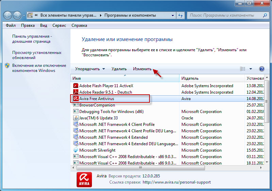
Task: Select 'BrowserCompanion' entry
Action: [97, 105]
